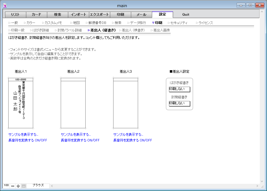Click the vertical scrollbar down arrow
This screenshot has height=191, width=267.
[262, 181]
